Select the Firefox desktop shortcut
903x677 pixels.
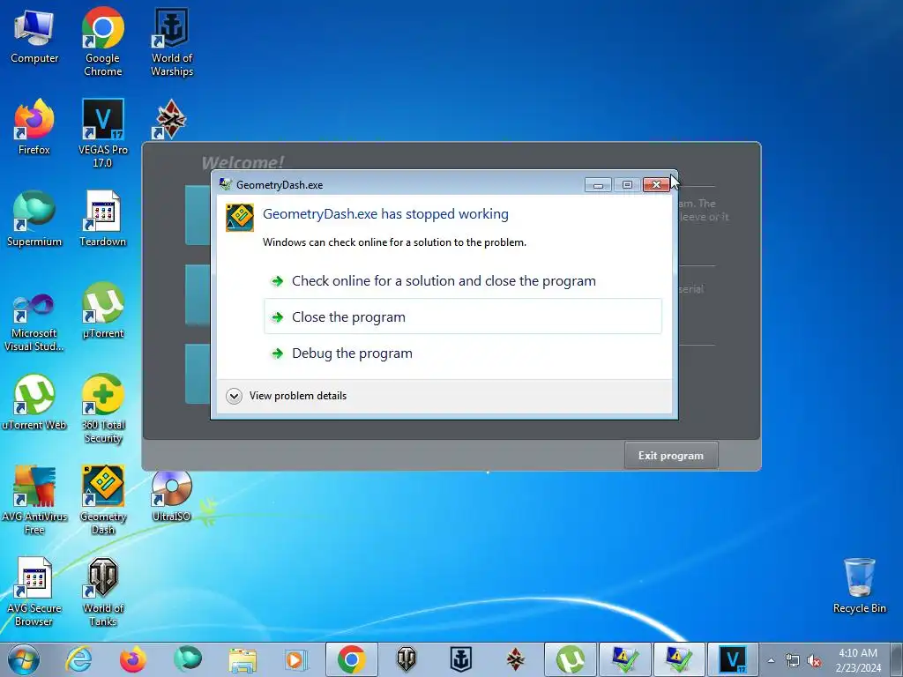click(x=34, y=127)
